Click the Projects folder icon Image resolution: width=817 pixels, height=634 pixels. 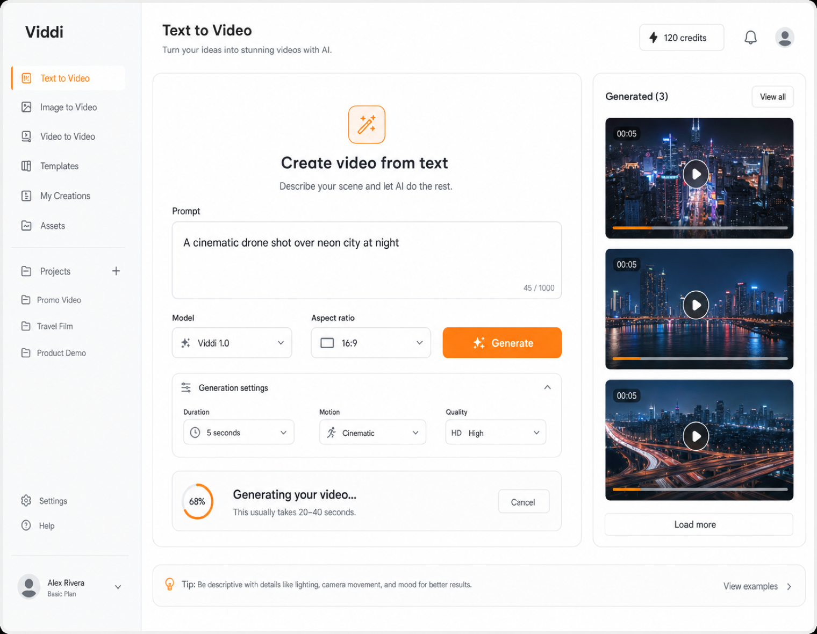pyautogui.click(x=26, y=271)
